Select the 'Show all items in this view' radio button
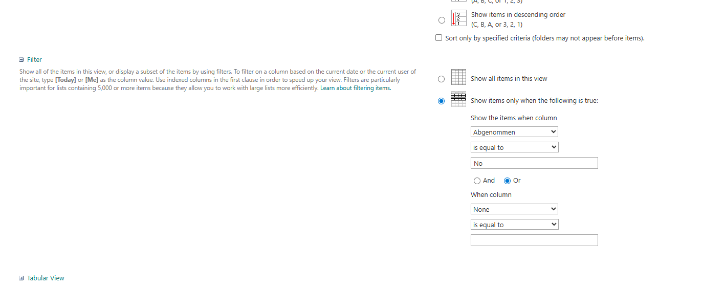Screen dimensions: 703x287 pyautogui.click(x=442, y=79)
